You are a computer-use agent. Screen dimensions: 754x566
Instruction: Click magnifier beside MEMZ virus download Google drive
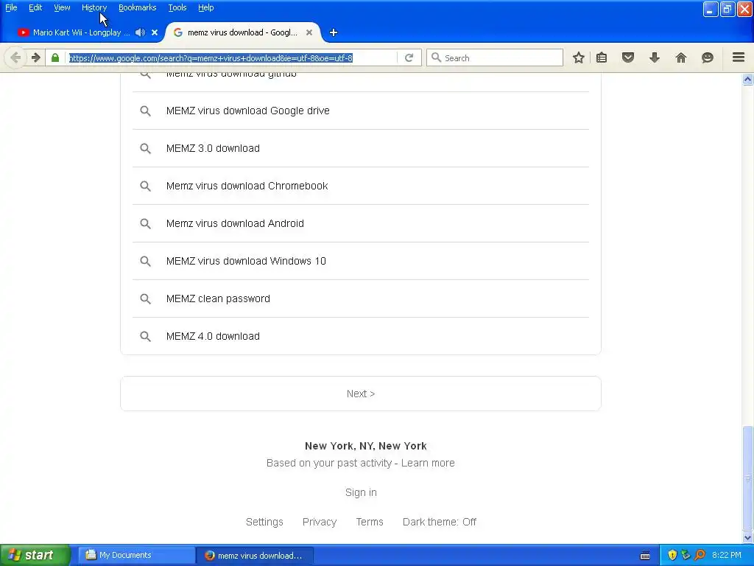tap(145, 111)
